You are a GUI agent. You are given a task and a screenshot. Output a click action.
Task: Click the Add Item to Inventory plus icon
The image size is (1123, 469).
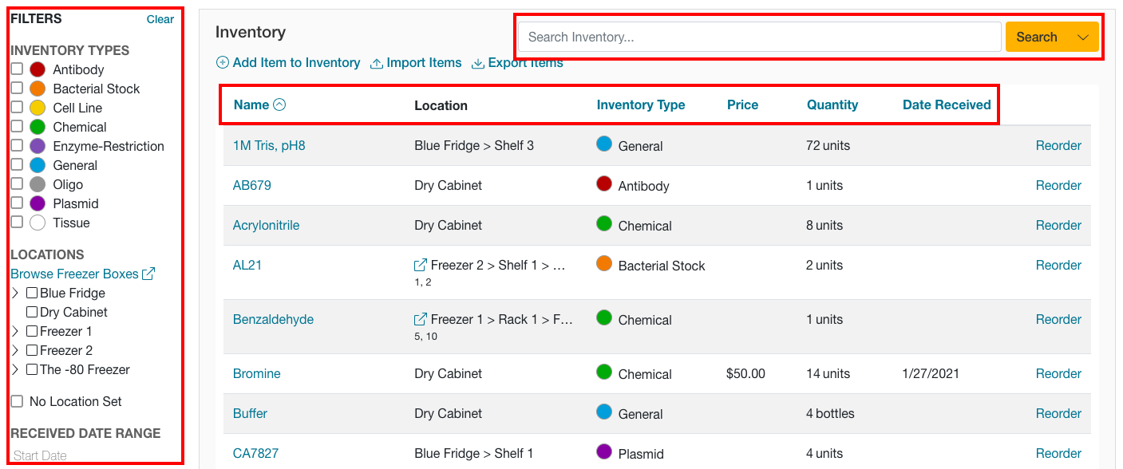tap(223, 63)
